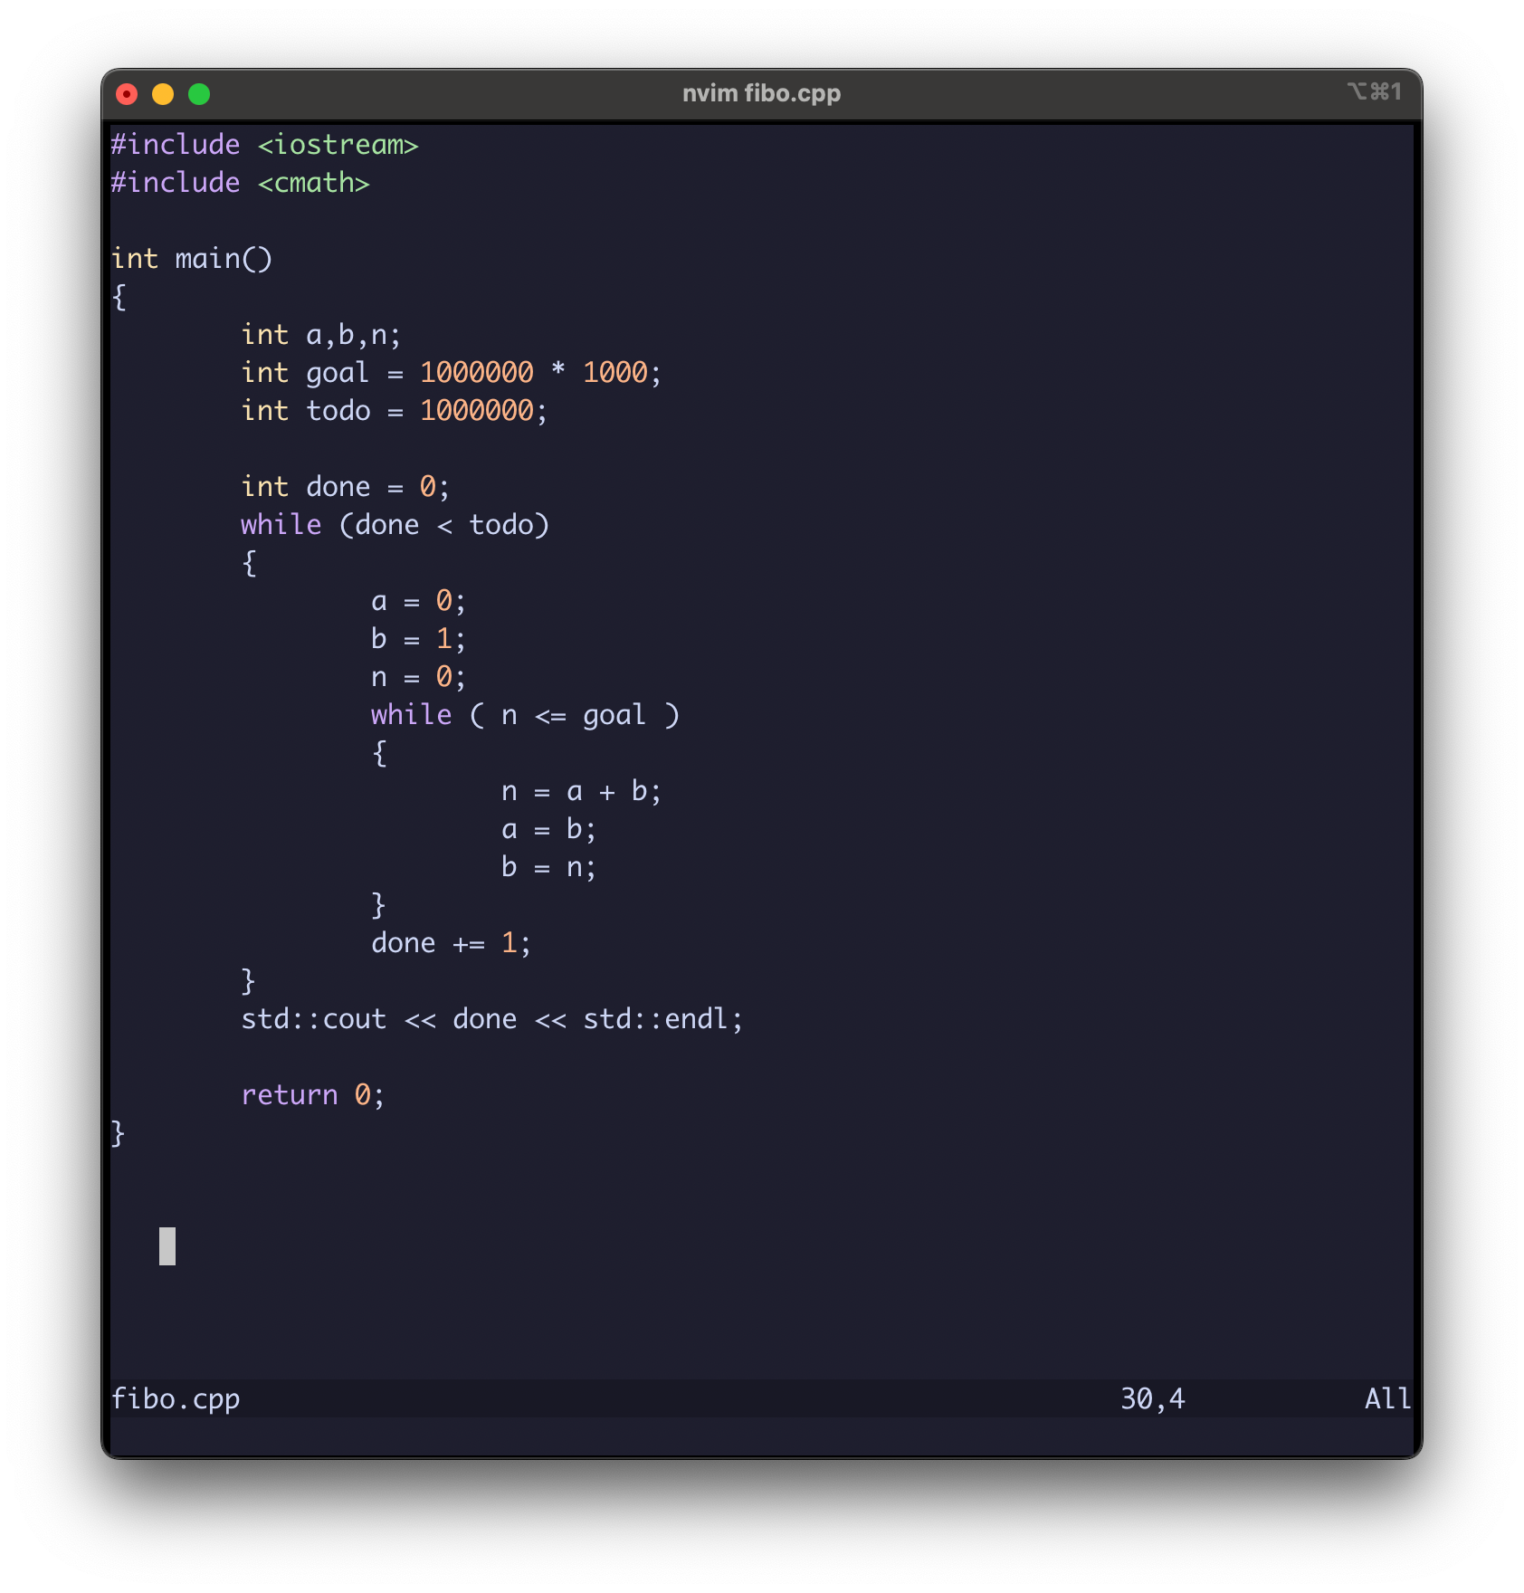Click the ⌥⌘1 shortcut indicator

(x=1375, y=91)
